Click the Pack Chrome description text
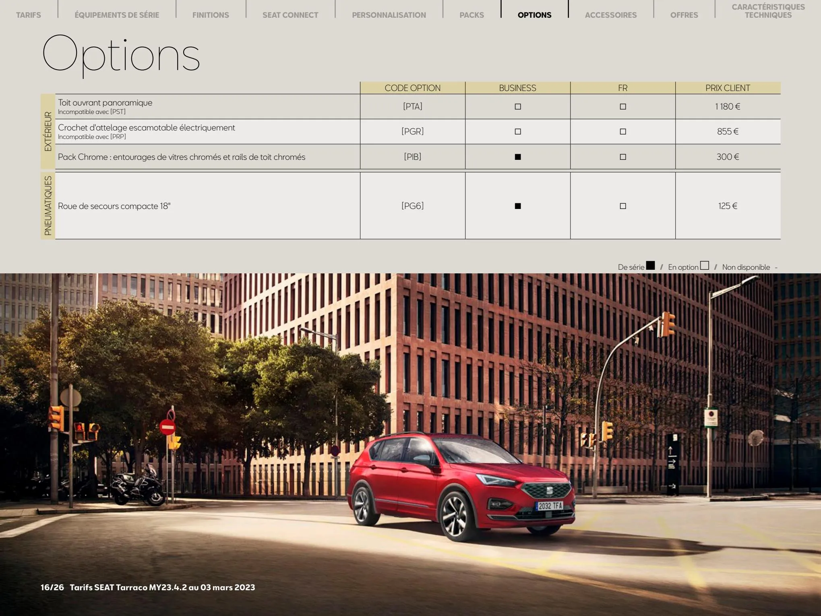The height and width of the screenshot is (616, 821). (x=182, y=157)
